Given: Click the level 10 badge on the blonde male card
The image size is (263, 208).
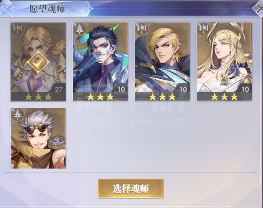Looking at the screenshot, I should (x=183, y=89).
